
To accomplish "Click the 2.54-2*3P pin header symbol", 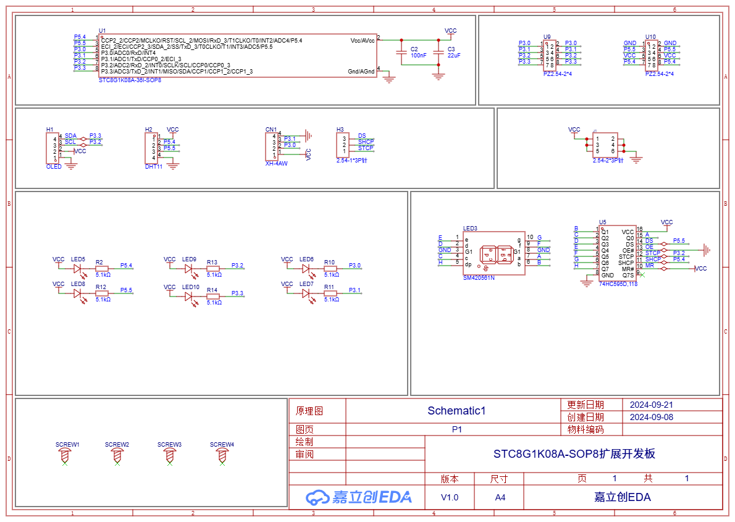I will coord(605,145).
